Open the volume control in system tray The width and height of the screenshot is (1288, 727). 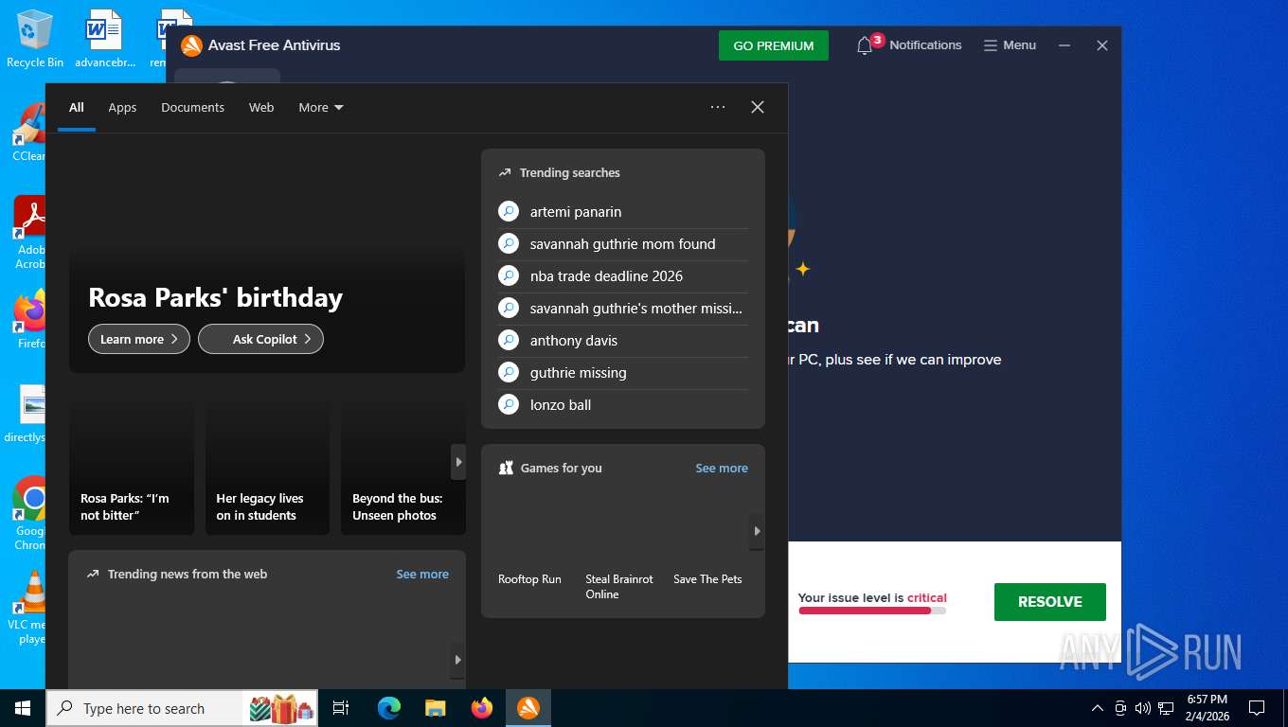point(1142,708)
